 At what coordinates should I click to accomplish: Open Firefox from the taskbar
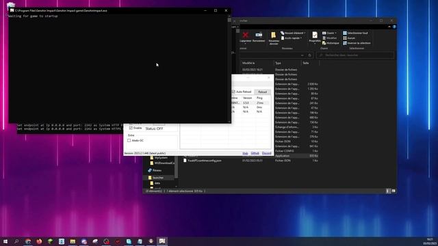click(39, 241)
